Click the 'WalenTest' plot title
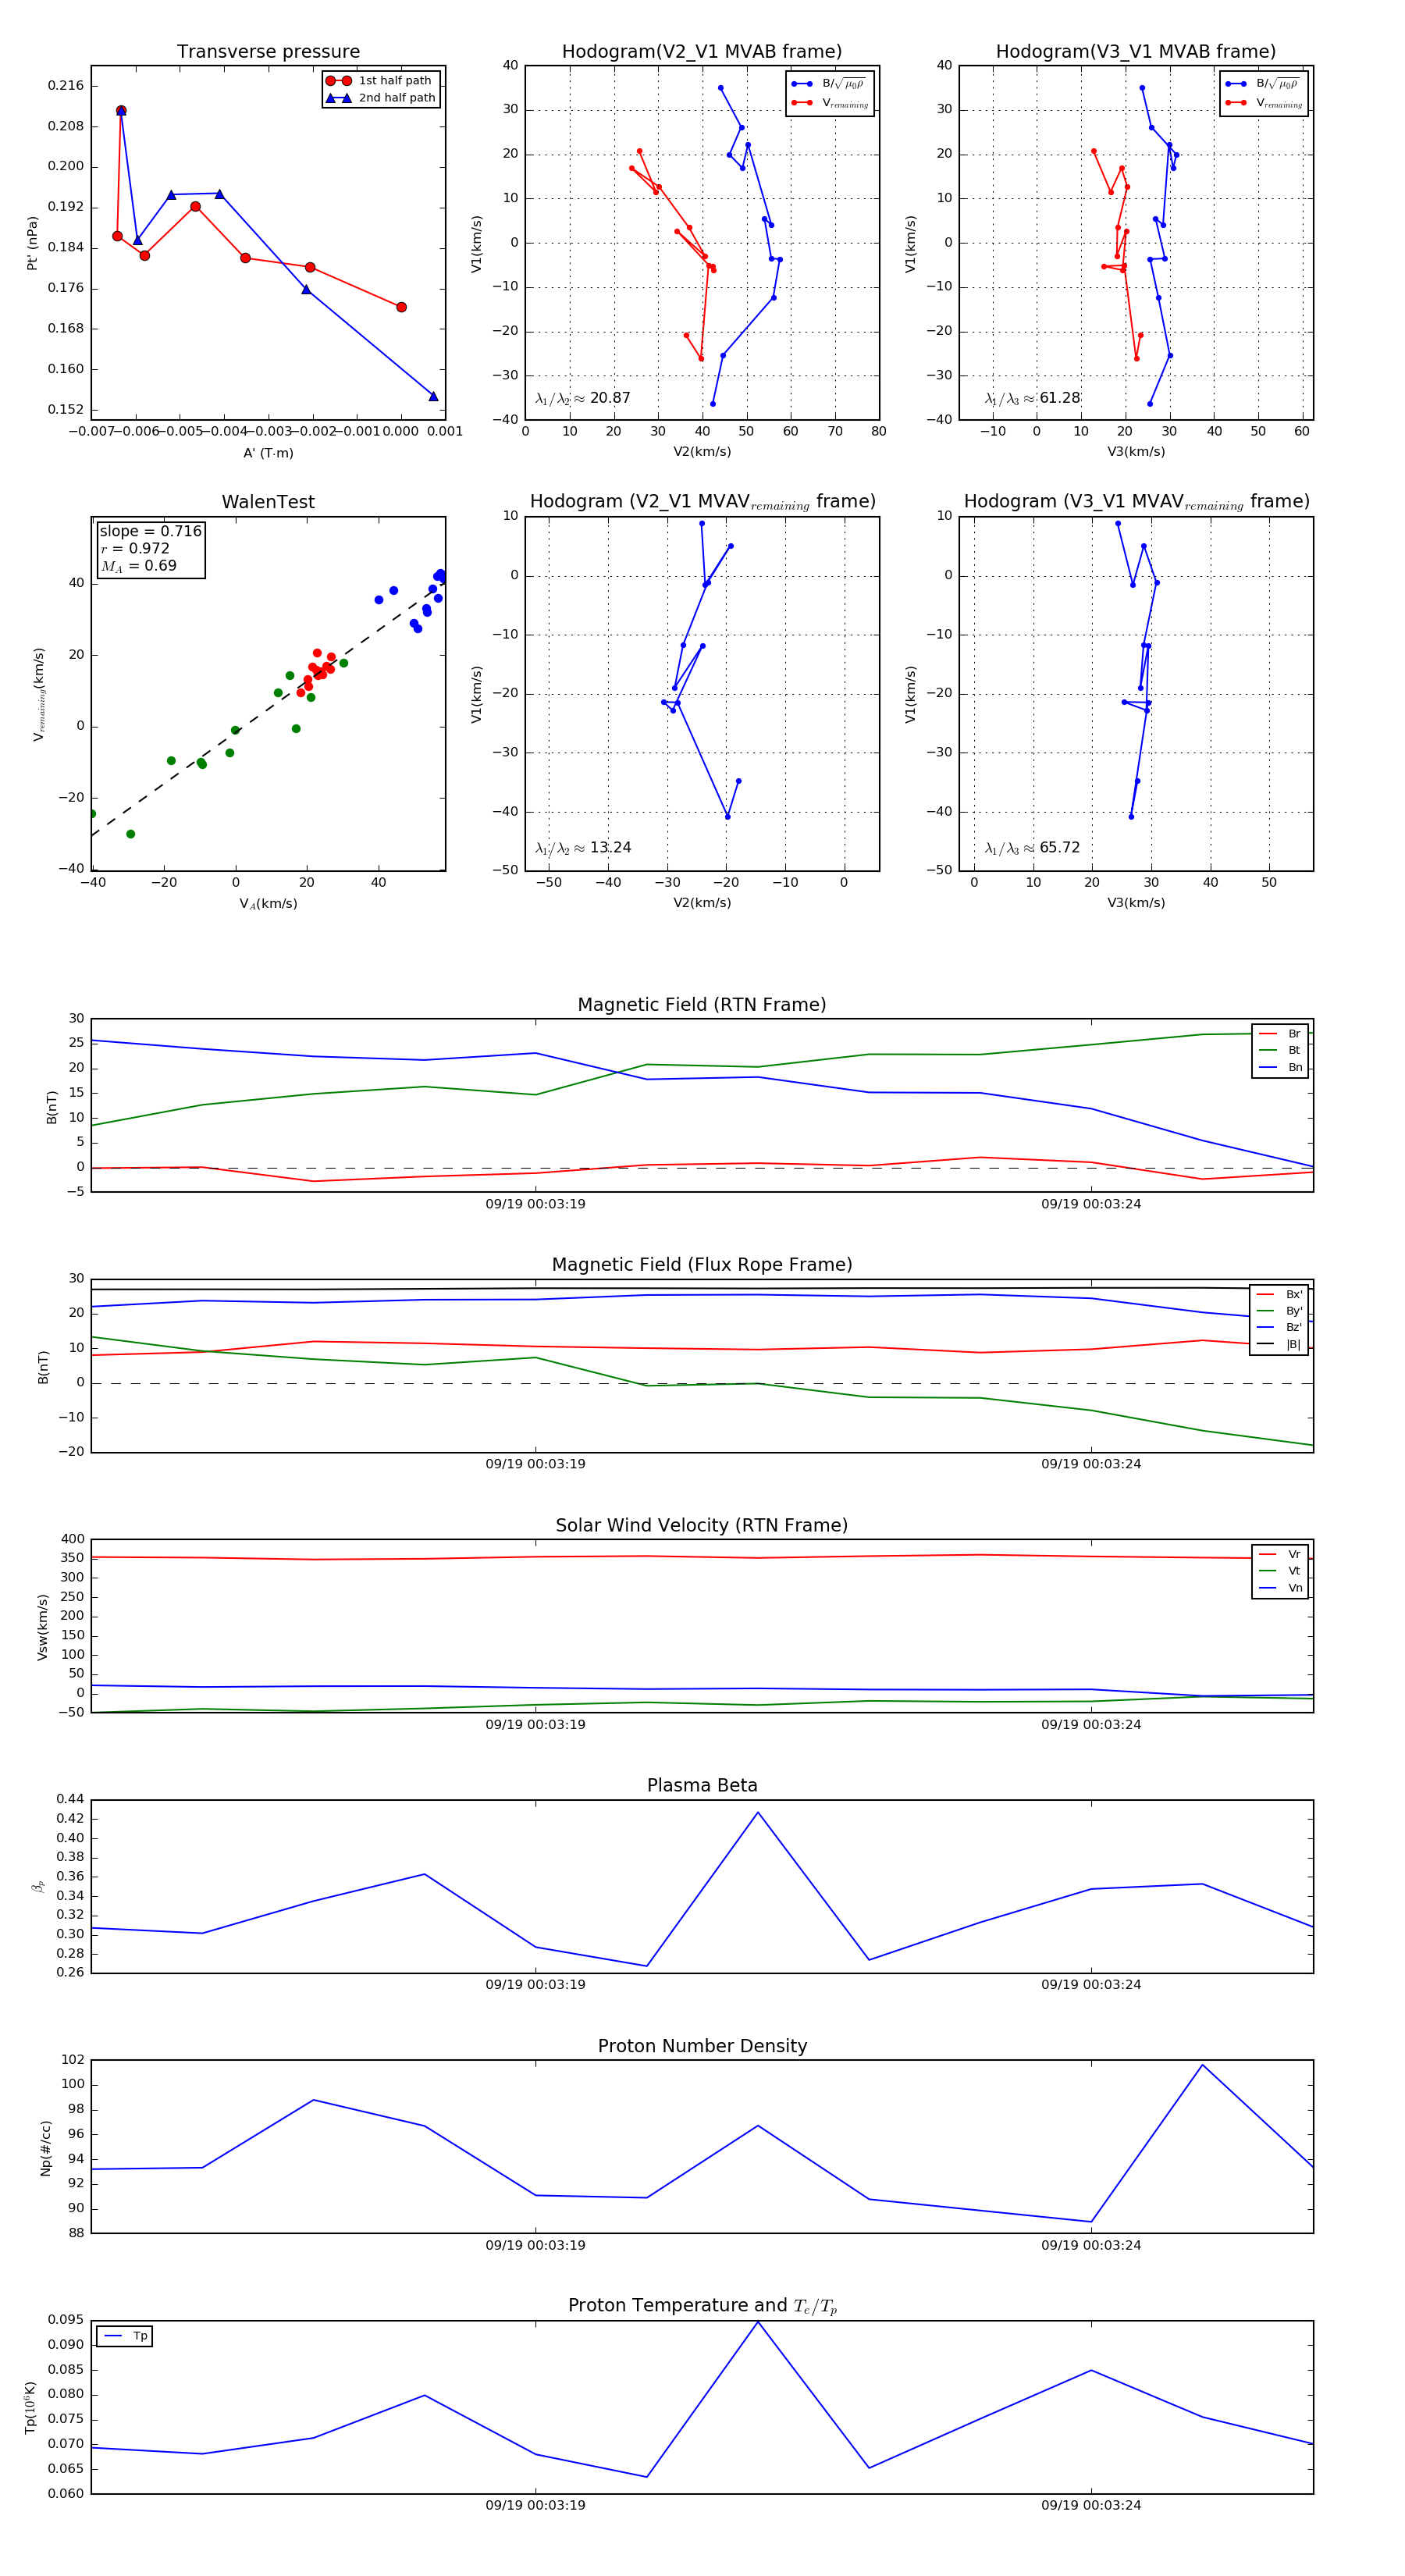This screenshot has width=1405, height=2576. tap(268, 502)
